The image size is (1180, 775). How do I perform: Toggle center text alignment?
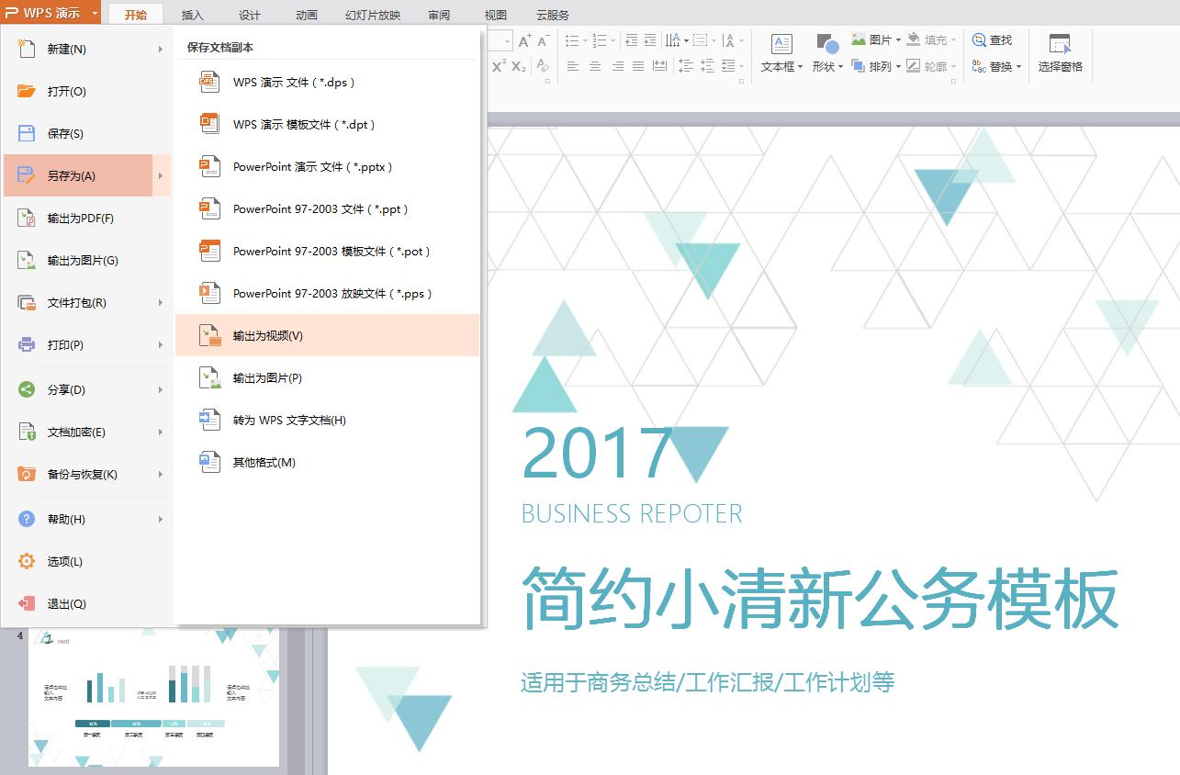(x=594, y=65)
